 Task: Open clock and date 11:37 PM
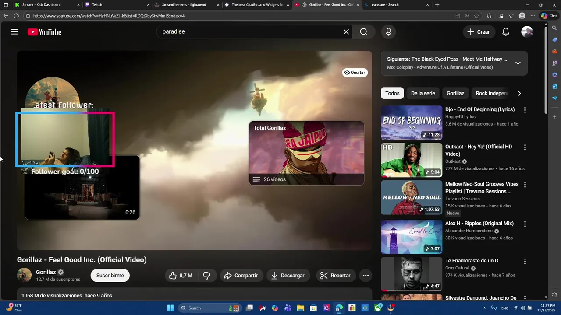point(546,308)
